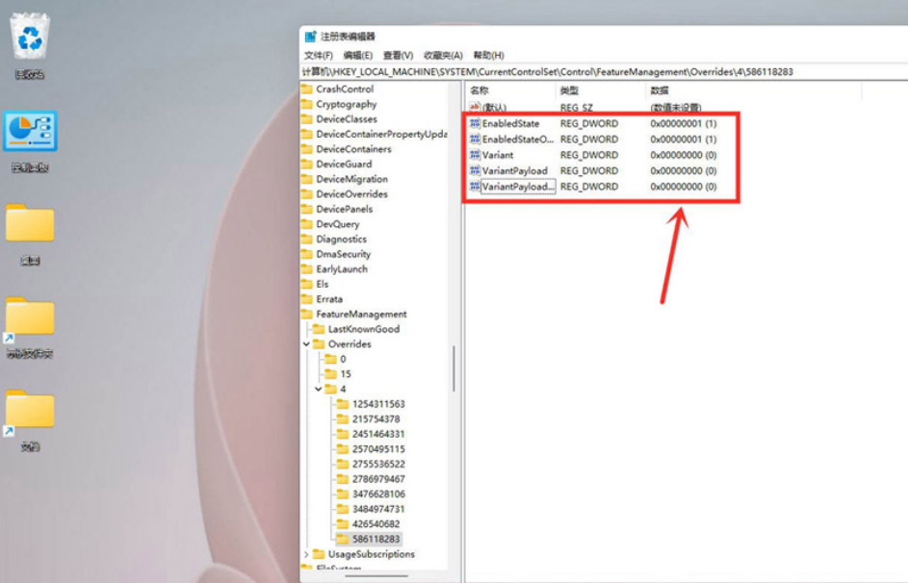Collapse the key 4 tree node
909x583 pixels.
coord(319,390)
